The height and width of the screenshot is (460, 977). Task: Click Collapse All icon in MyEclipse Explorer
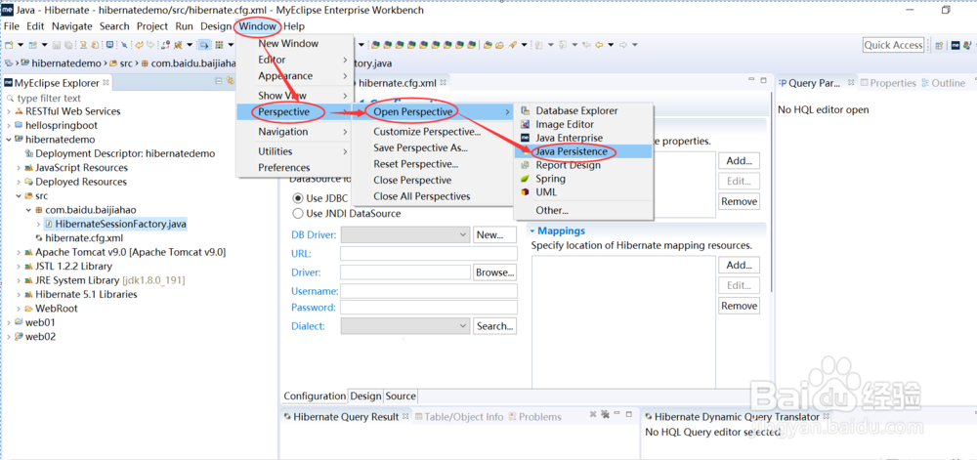(219, 80)
